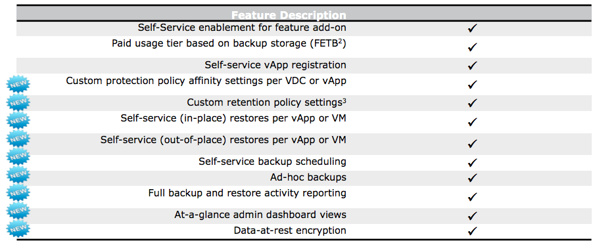Click the NEW badge beside out-of-place restores row
The width and height of the screenshot is (595, 243).
18,139
